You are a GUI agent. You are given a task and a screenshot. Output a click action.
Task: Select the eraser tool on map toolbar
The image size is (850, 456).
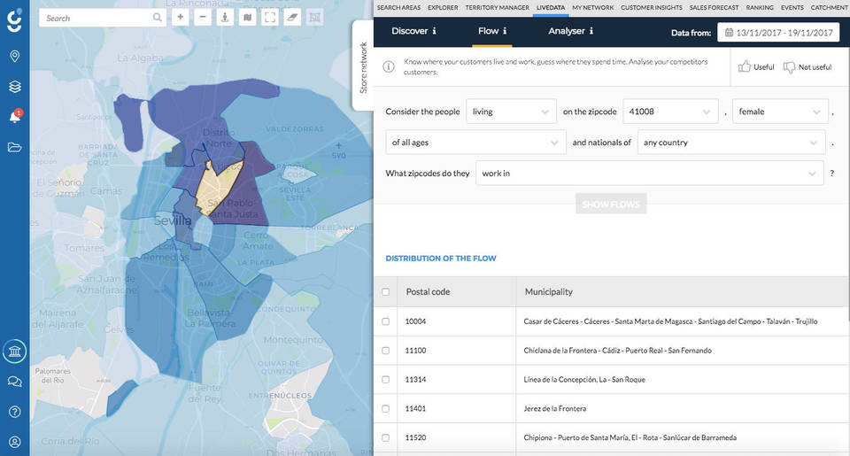(x=292, y=17)
